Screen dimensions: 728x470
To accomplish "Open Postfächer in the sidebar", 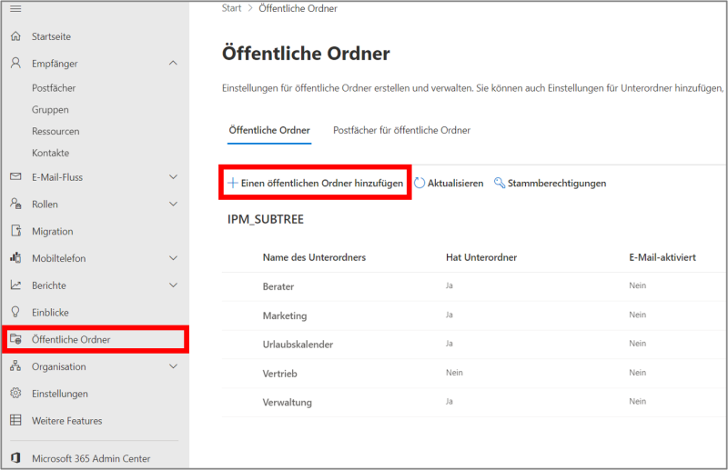I will pos(54,88).
